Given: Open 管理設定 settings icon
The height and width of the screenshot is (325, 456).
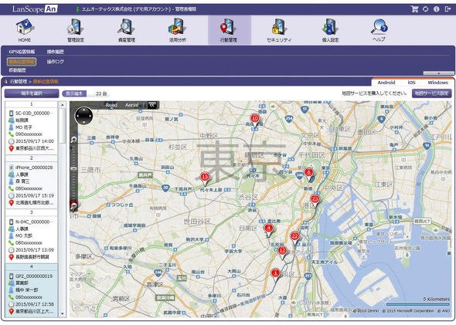Looking at the screenshot, I should pos(76,27).
